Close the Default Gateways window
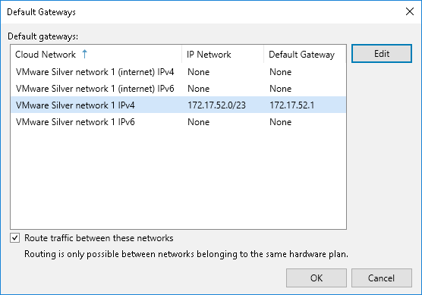This screenshot has height=295, width=422. [x=410, y=11]
